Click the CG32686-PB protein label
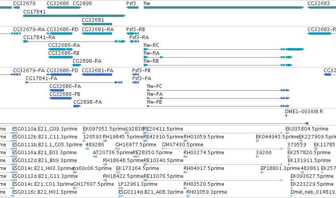 coord(65,94)
